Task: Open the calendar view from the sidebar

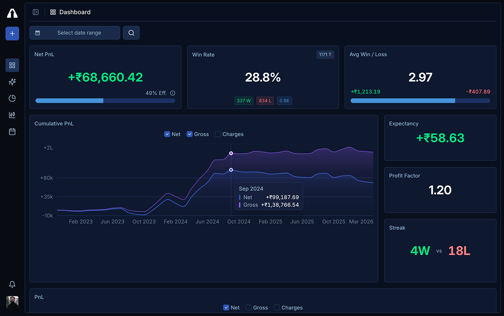Action: pos(12,132)
